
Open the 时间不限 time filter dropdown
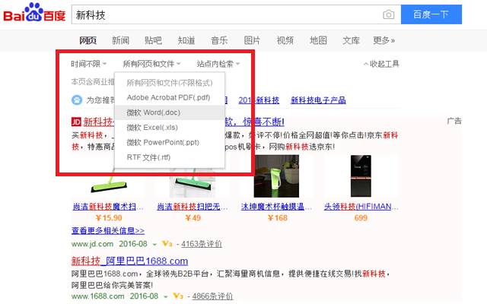pyautogui.click(x=88, y=64)
